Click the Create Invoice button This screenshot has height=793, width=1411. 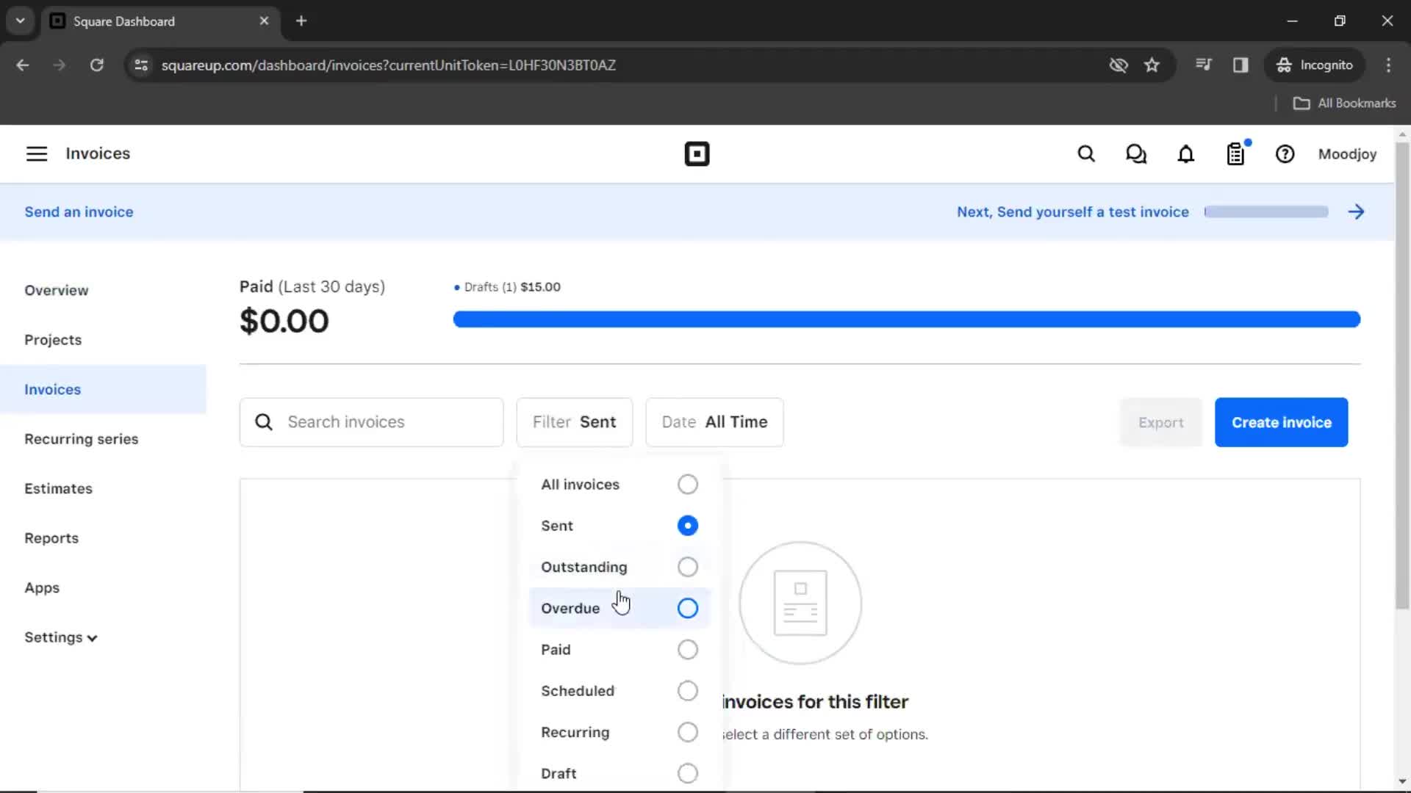click(1281, 422)
